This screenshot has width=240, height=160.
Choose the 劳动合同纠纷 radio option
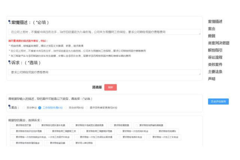pos(66,108)
